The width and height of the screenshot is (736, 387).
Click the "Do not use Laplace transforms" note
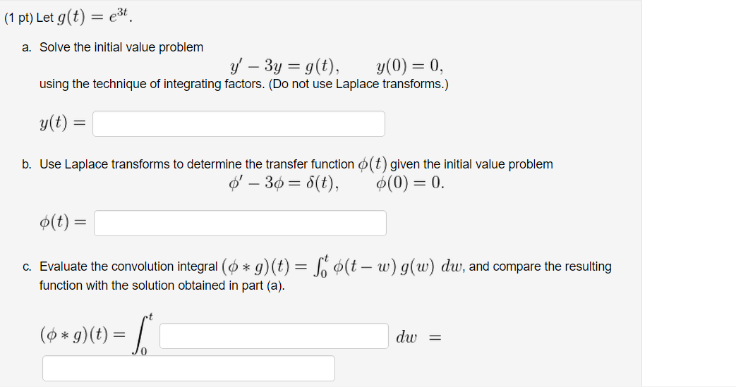tap(358, 84)
